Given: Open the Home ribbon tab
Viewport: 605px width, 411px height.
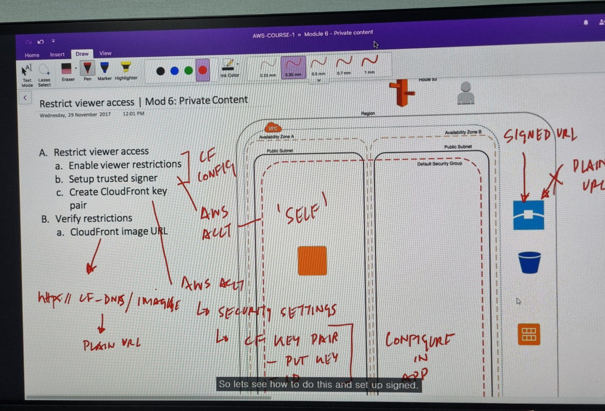Looking at the screenshot, I should click(x=32, y=55).
